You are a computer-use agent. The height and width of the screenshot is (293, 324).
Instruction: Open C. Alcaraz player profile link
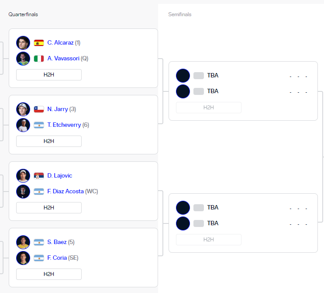[x=60, y=42]
